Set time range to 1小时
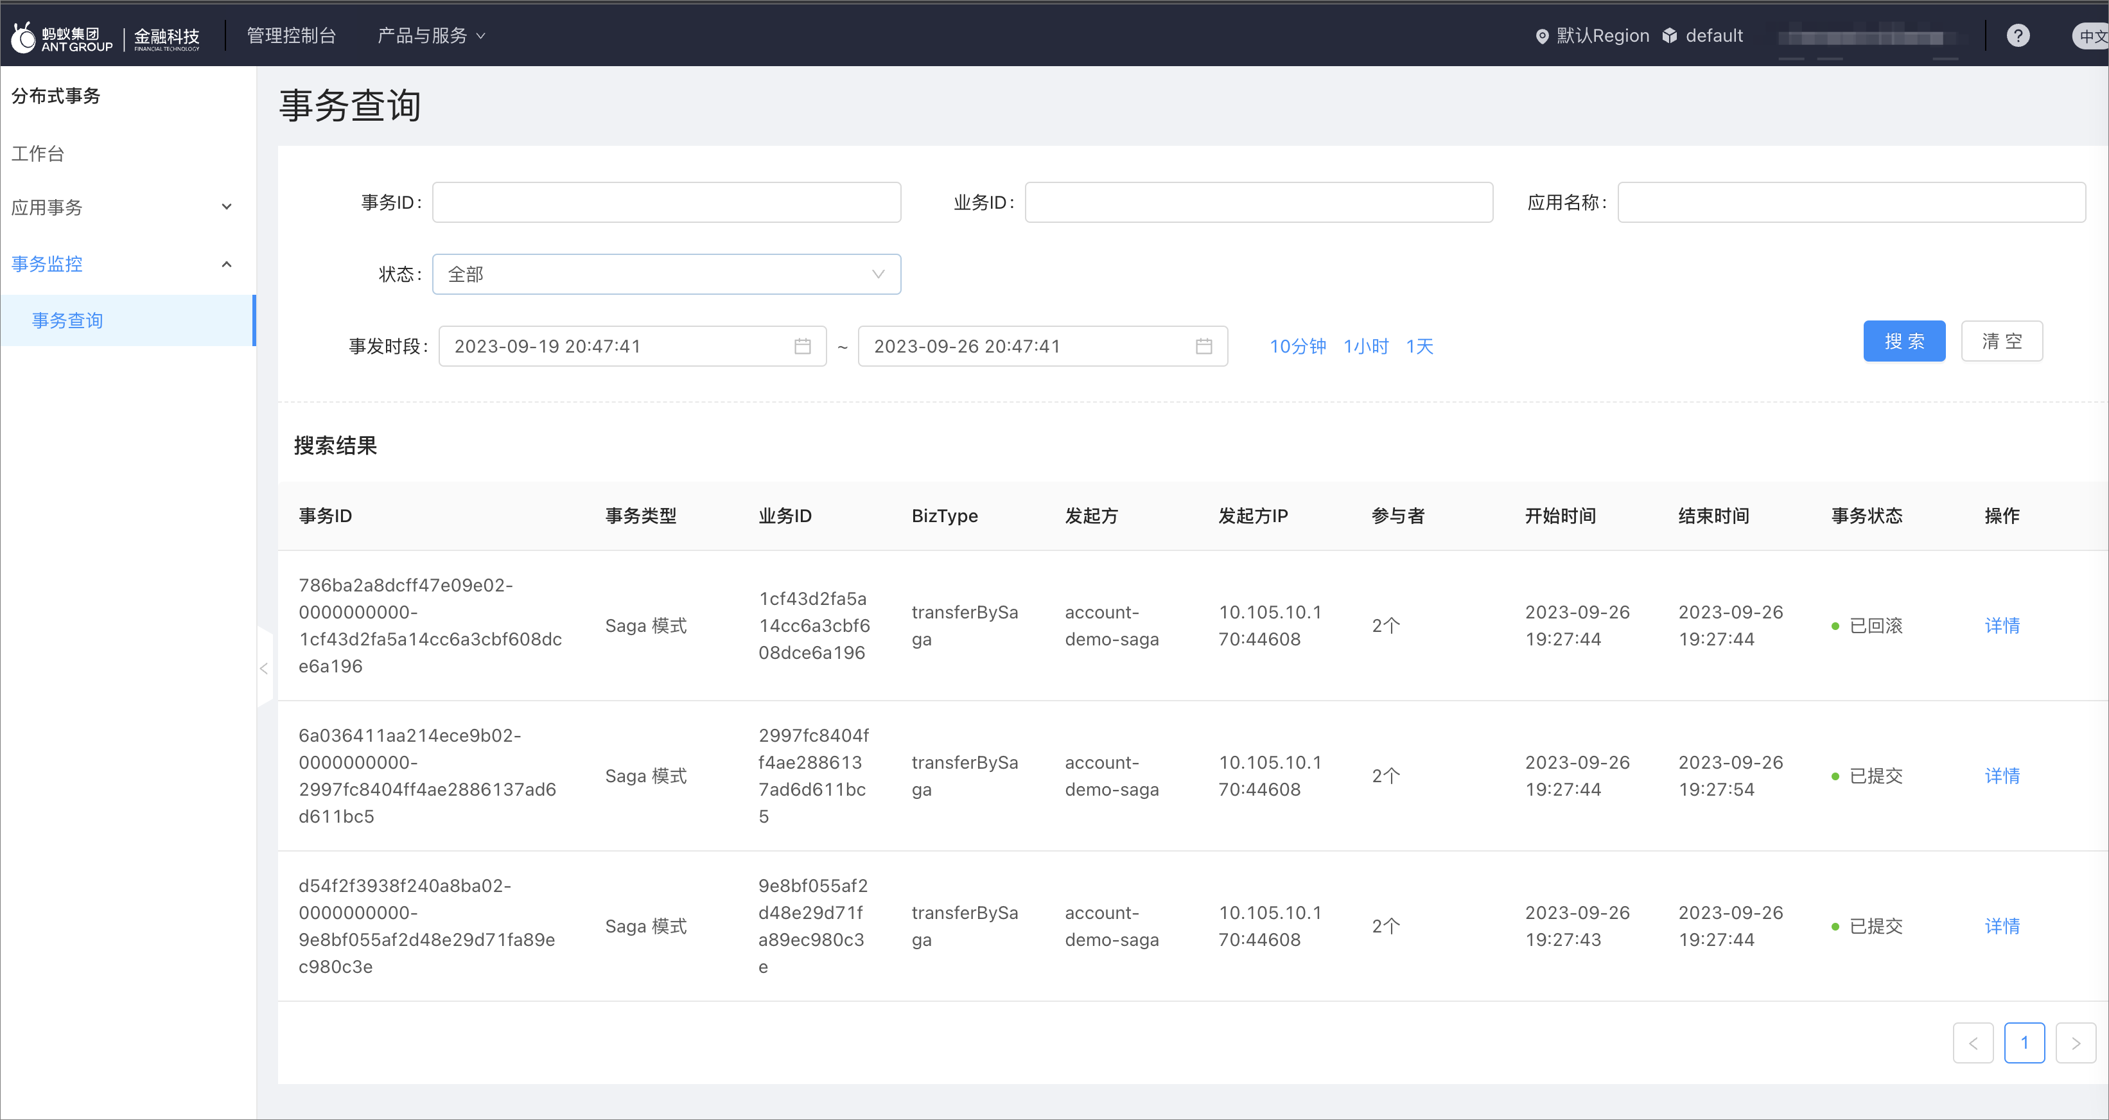 [1365, 346]
